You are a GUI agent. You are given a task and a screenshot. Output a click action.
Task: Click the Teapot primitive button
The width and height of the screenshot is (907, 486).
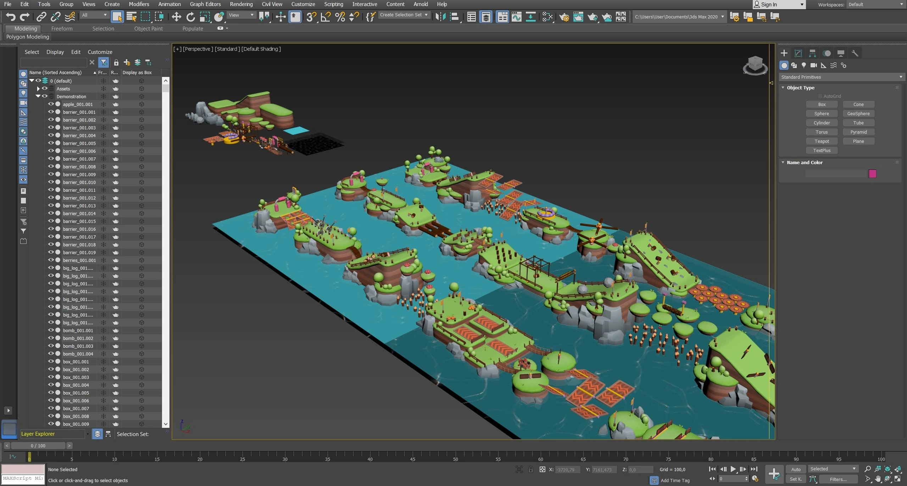(821, 141)
